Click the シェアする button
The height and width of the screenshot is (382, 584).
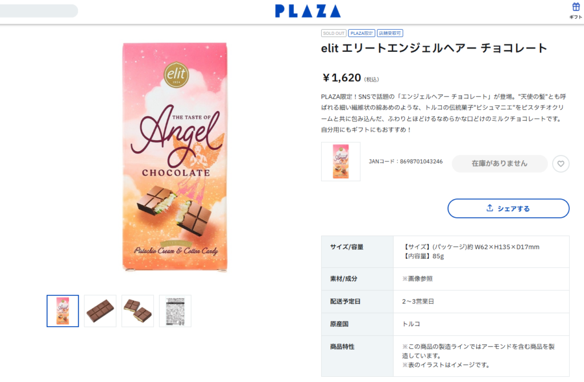(508, 209)
